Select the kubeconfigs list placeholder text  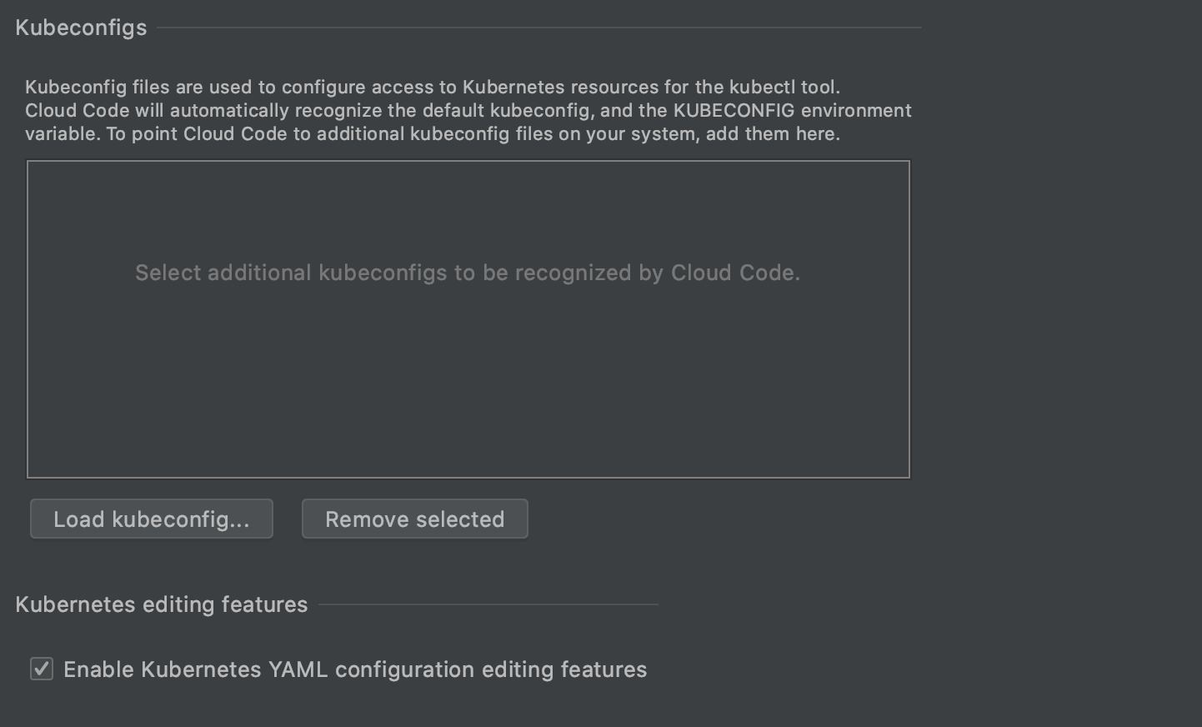468,272
